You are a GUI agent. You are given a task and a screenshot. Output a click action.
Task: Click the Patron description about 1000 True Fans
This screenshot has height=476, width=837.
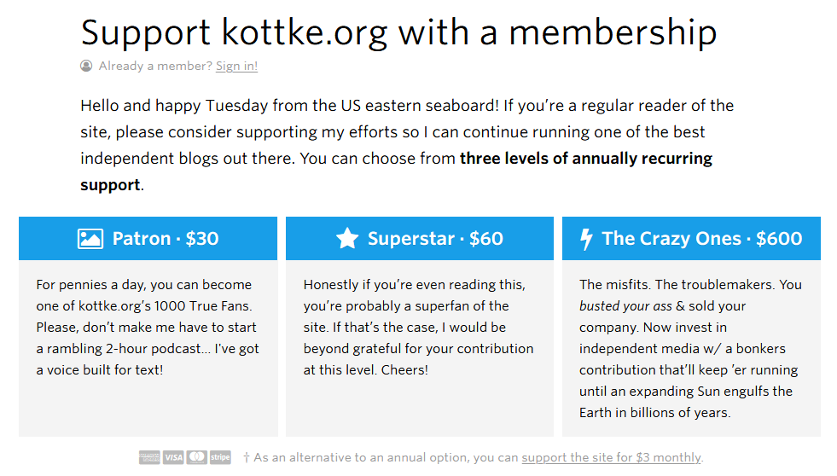point(148,327)
